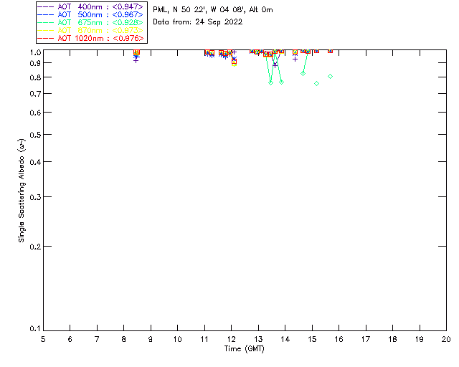Image resolution: width=459 pixels, height=367 pixels.
Task: Click the green diamond data point near 15.7 GMT
Action: pos(330,76)
